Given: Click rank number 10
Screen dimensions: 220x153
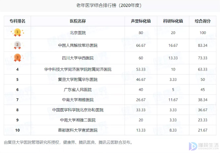Looking at the screenshot, I should pos(17,130).
